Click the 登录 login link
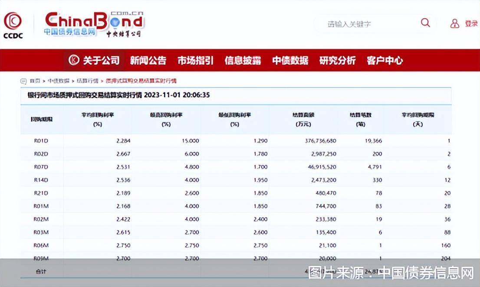The image size is (480, 287). (471, 23)
